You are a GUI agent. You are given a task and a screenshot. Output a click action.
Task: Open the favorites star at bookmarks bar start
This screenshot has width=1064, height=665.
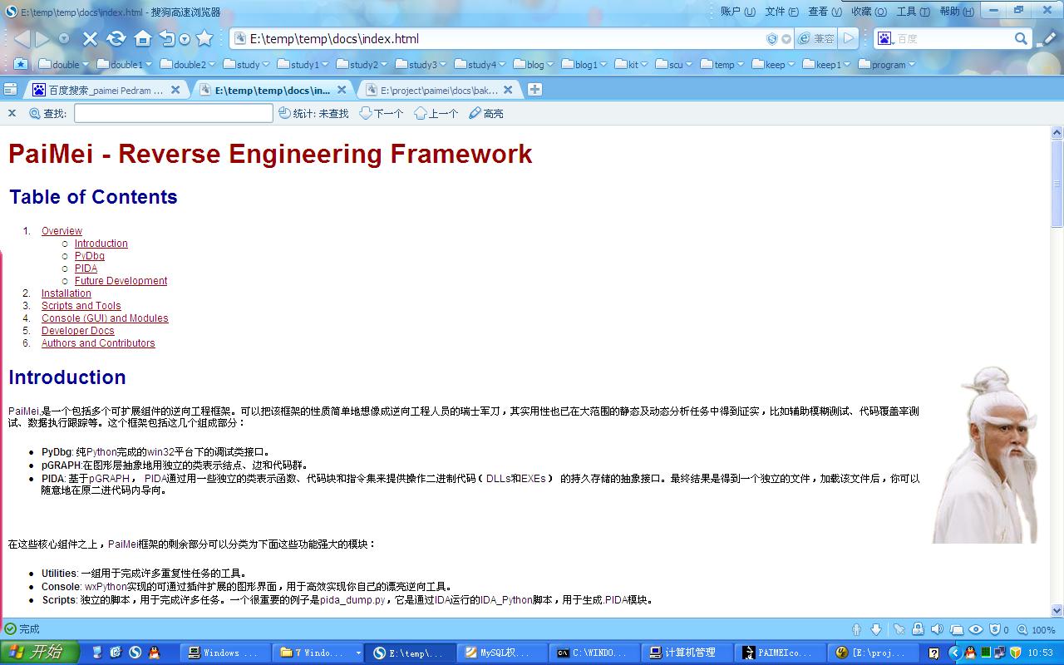tap(21, 64)
